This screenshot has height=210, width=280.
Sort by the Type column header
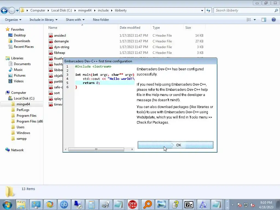(167, 28)
